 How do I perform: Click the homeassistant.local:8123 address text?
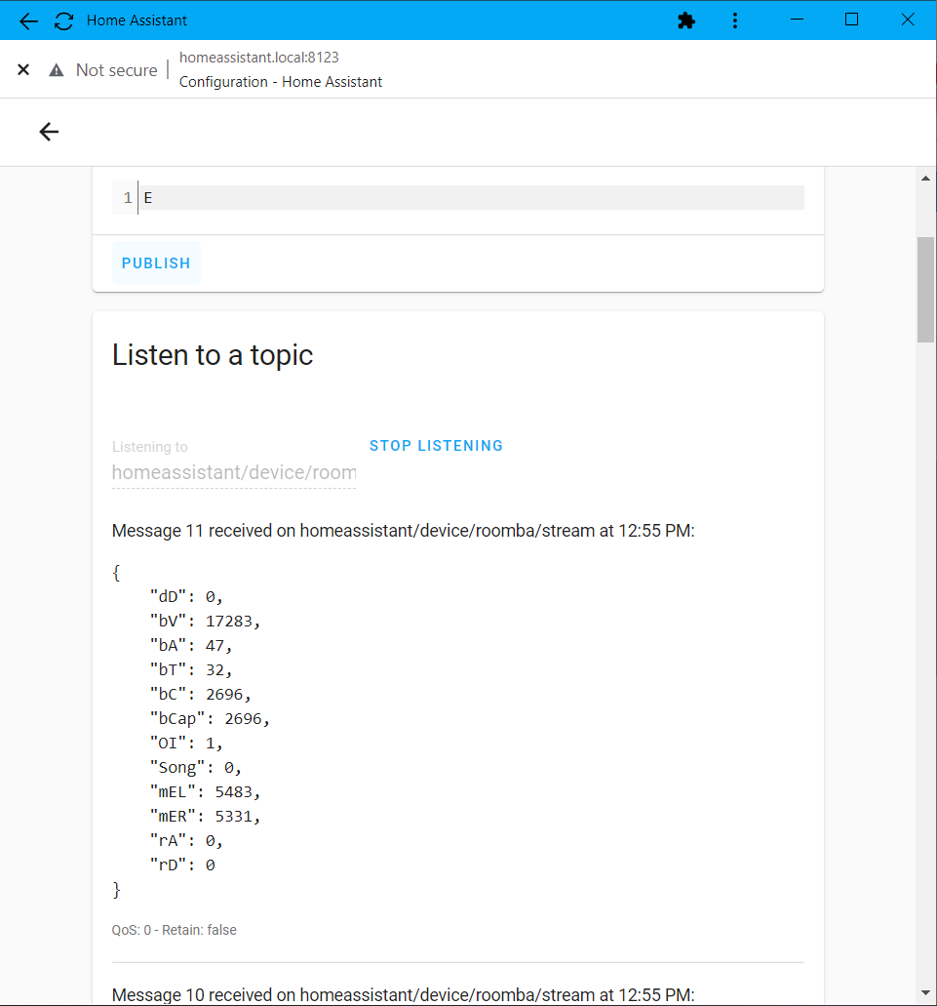pyautogui.click(x=259, y=58)
